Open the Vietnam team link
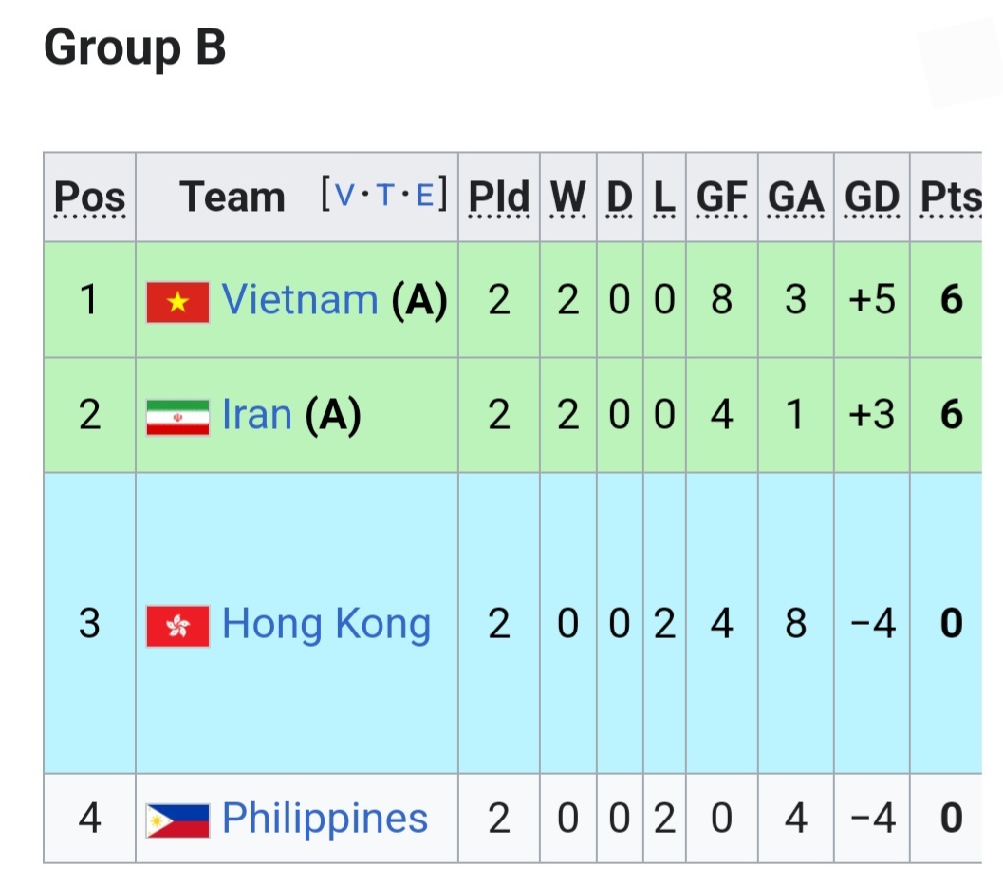The width and height of the screenshot is (1003, 886). tap(300, 300)
